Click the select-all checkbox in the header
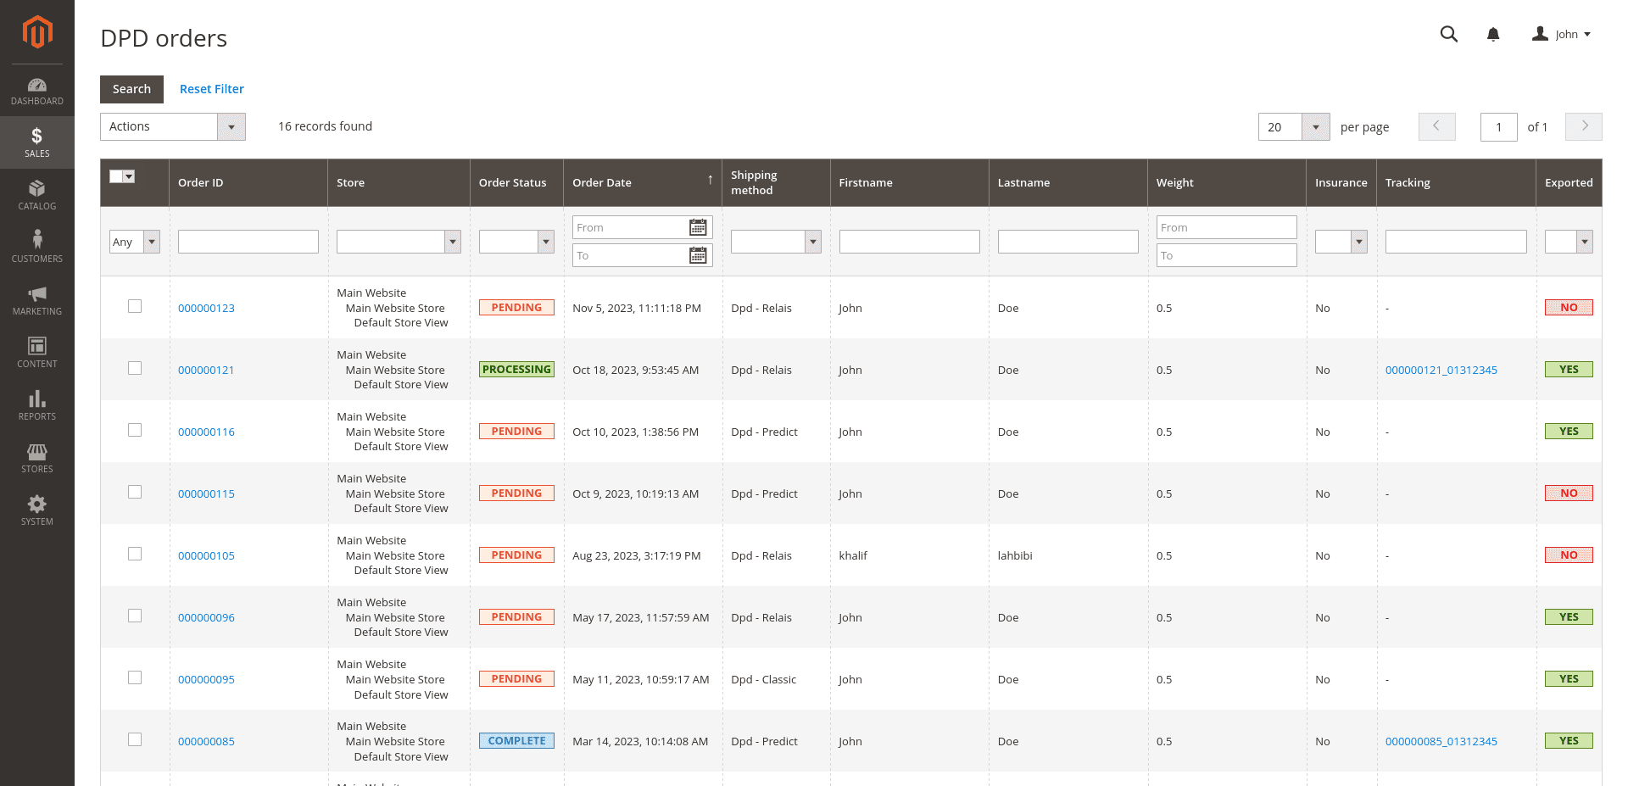1628x786 pixels. tap(123, 176)
